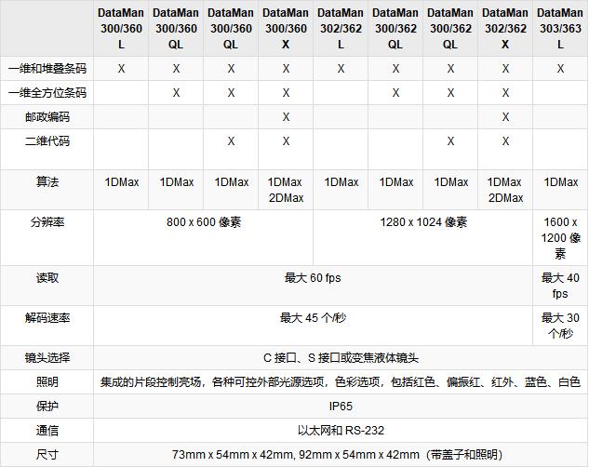Select the DataMan 303/363 L column header
This screenshot has width=589, height=467.
coord(561,29)
